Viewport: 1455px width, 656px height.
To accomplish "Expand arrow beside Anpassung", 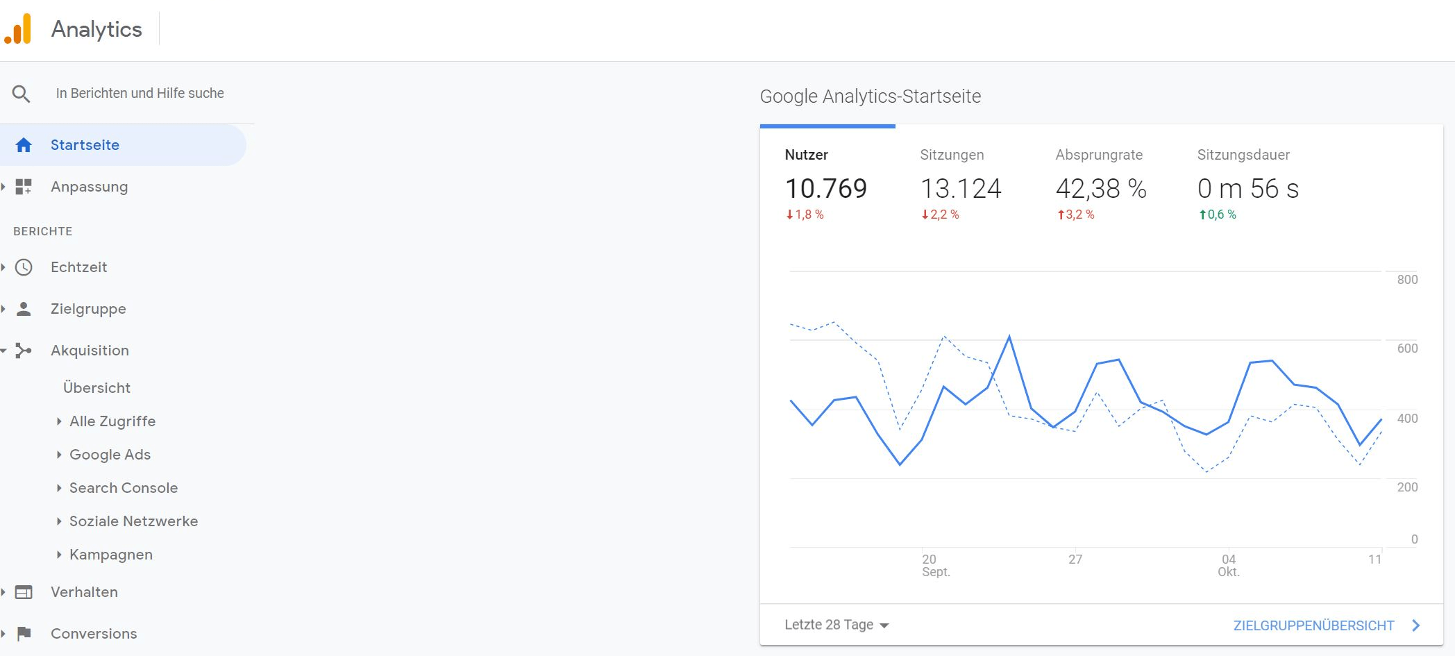I will pyautogui.click(x=3, y=187).
